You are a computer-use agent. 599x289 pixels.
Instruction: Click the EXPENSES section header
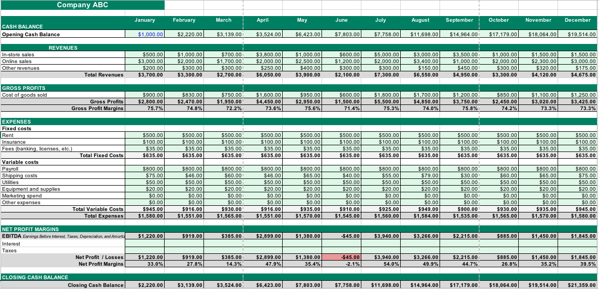17,121
